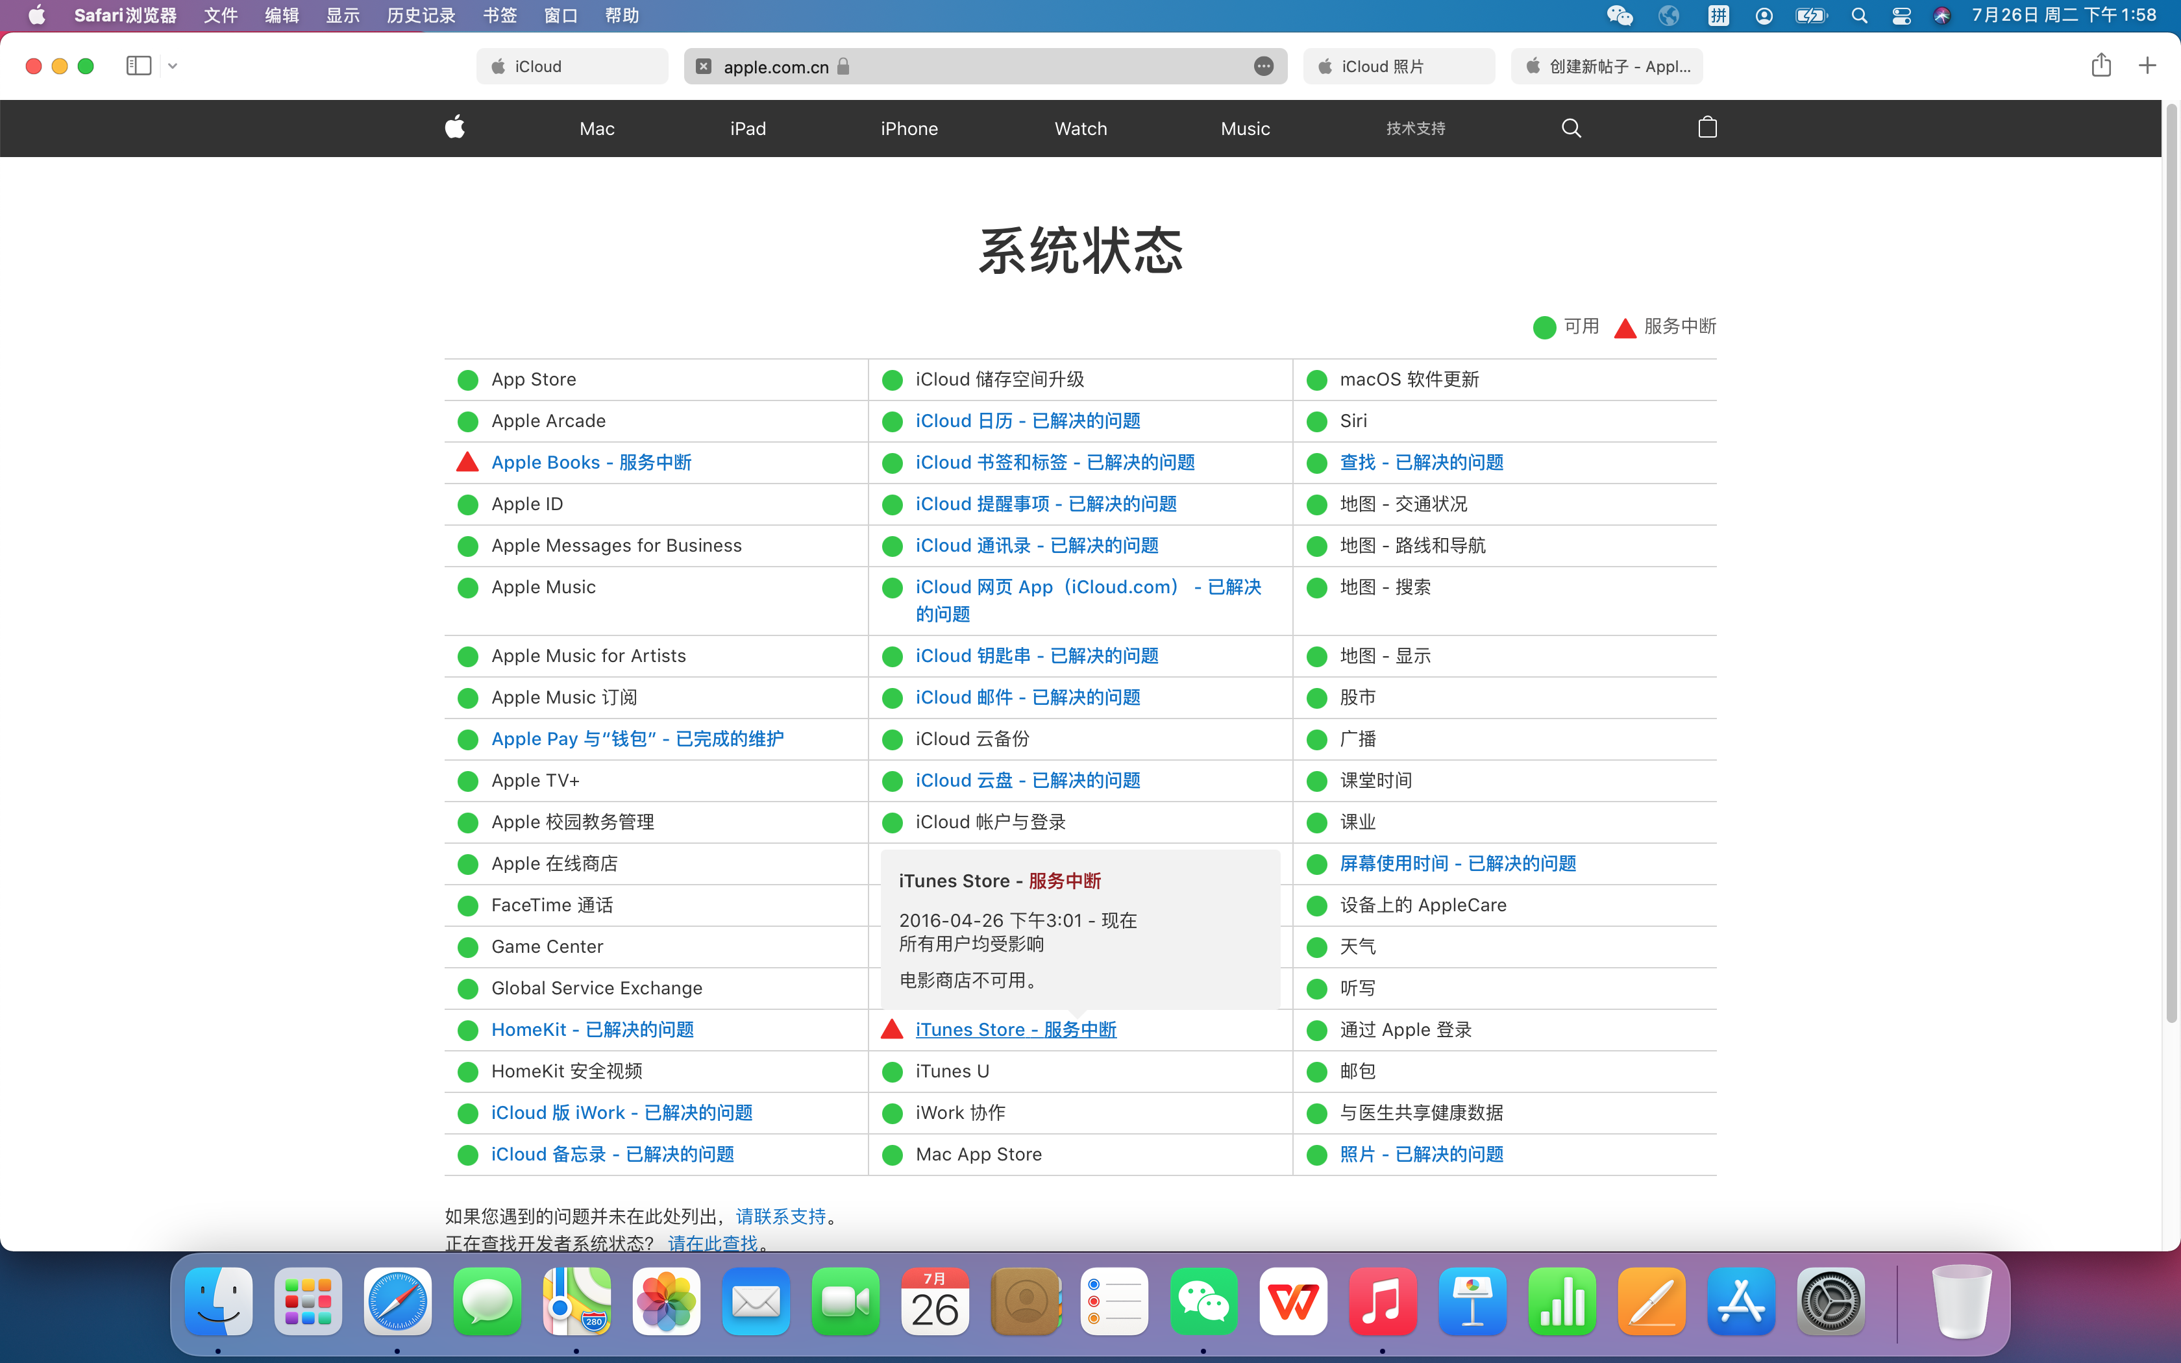2181x1363 pixels.
Task: Click the 请联系支持 link
Action: pos(780,1217)
